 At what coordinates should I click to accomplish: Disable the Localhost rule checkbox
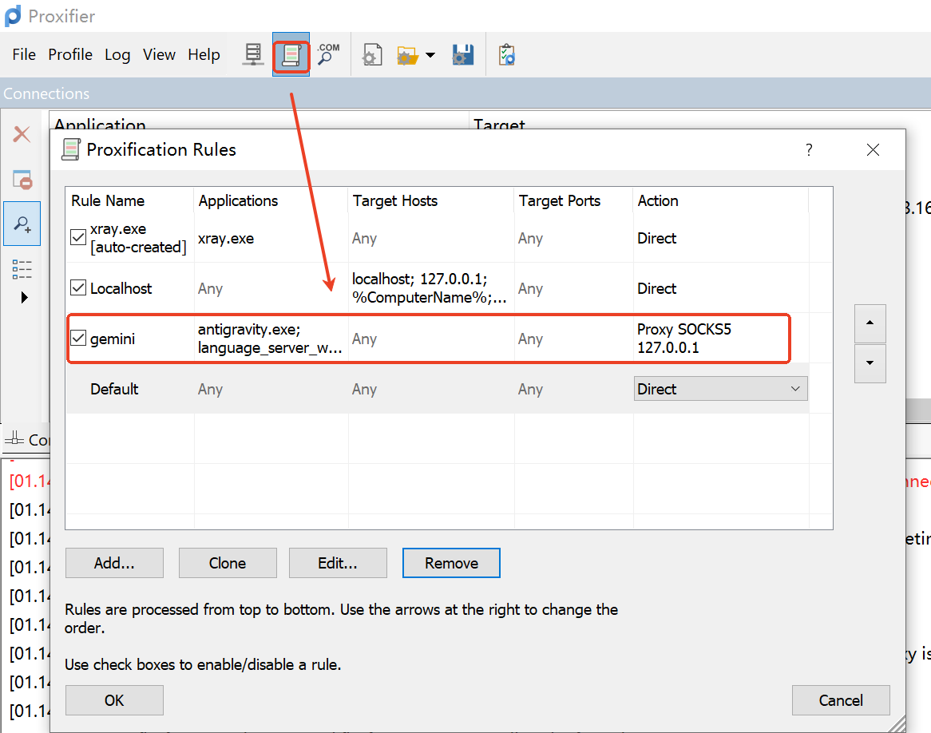[x=78, y=287]
